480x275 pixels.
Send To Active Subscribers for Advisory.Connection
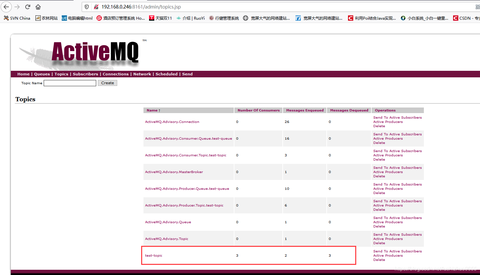(397, 118)
